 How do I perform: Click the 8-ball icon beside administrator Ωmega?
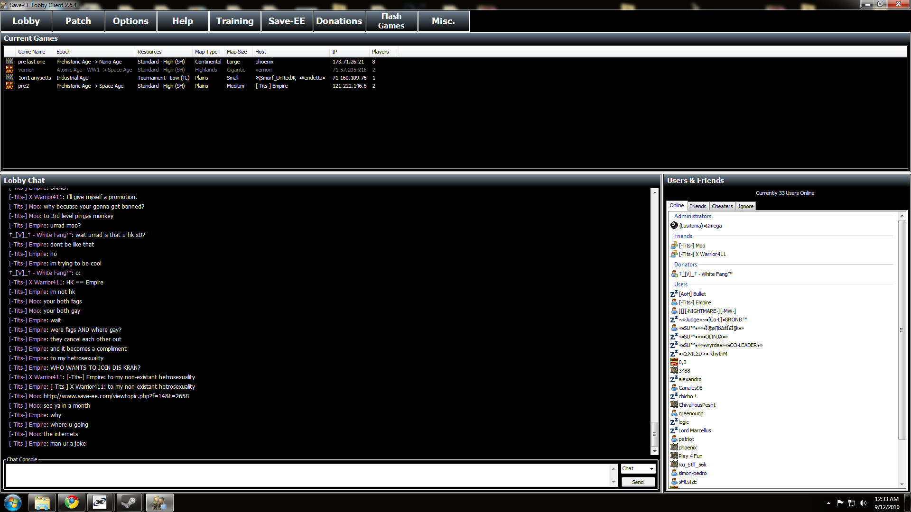(674, 225)
